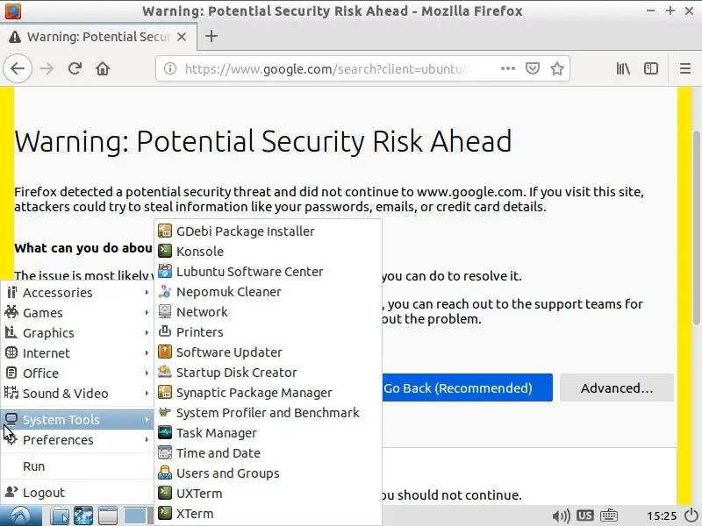Screen dimensions: 702x526
Task: Open Task Manager from System Tools
Action: click(216, 433)
